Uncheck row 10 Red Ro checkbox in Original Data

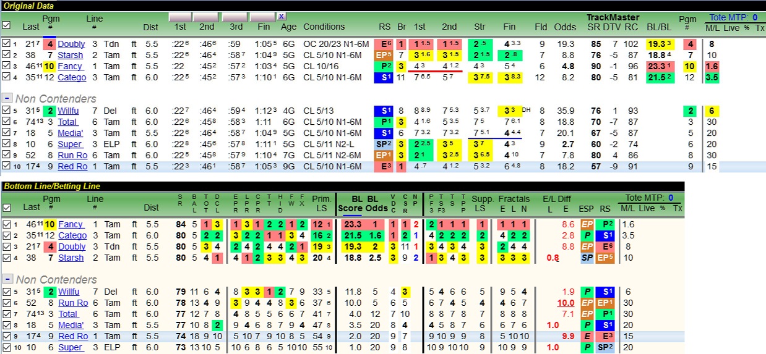tap(6, 167)
